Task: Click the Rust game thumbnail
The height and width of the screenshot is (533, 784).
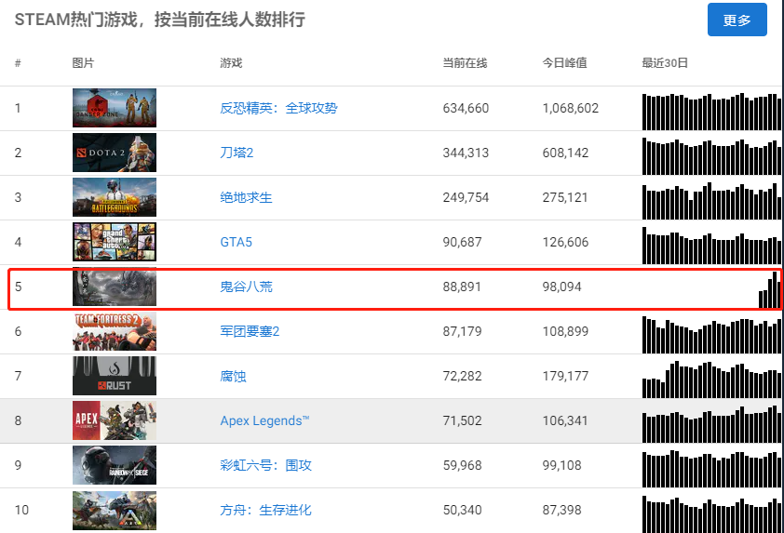Action: pos(115,376)
